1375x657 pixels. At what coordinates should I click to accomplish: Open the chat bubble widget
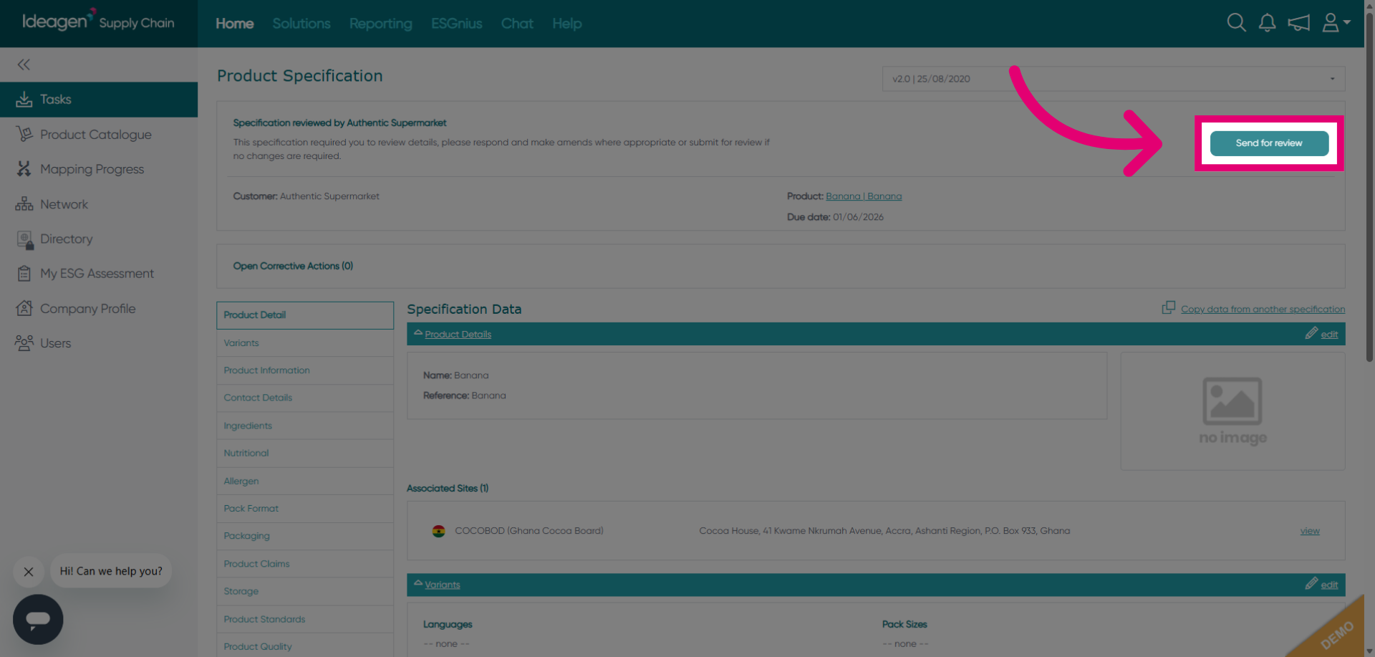coord(38,619)
